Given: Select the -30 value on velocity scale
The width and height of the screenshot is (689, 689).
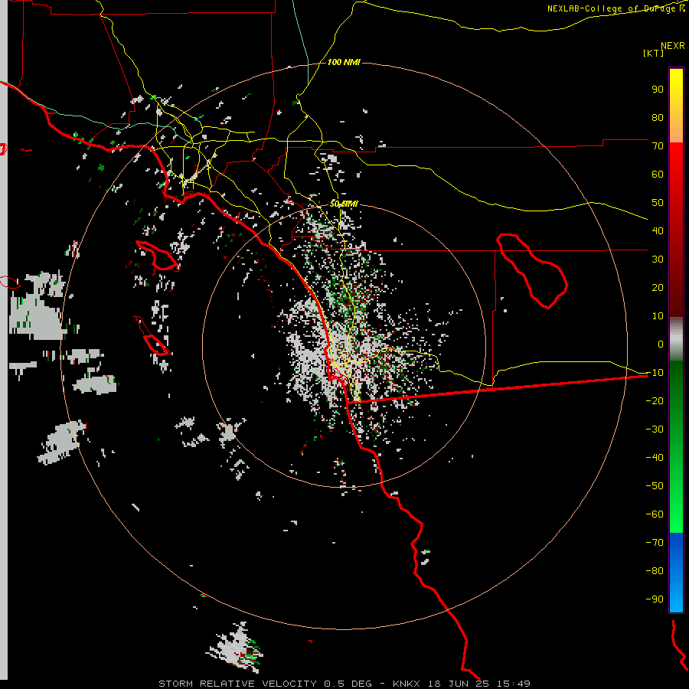Looking at the screenshot, I should pyautogui.click(x=655, y=429).
